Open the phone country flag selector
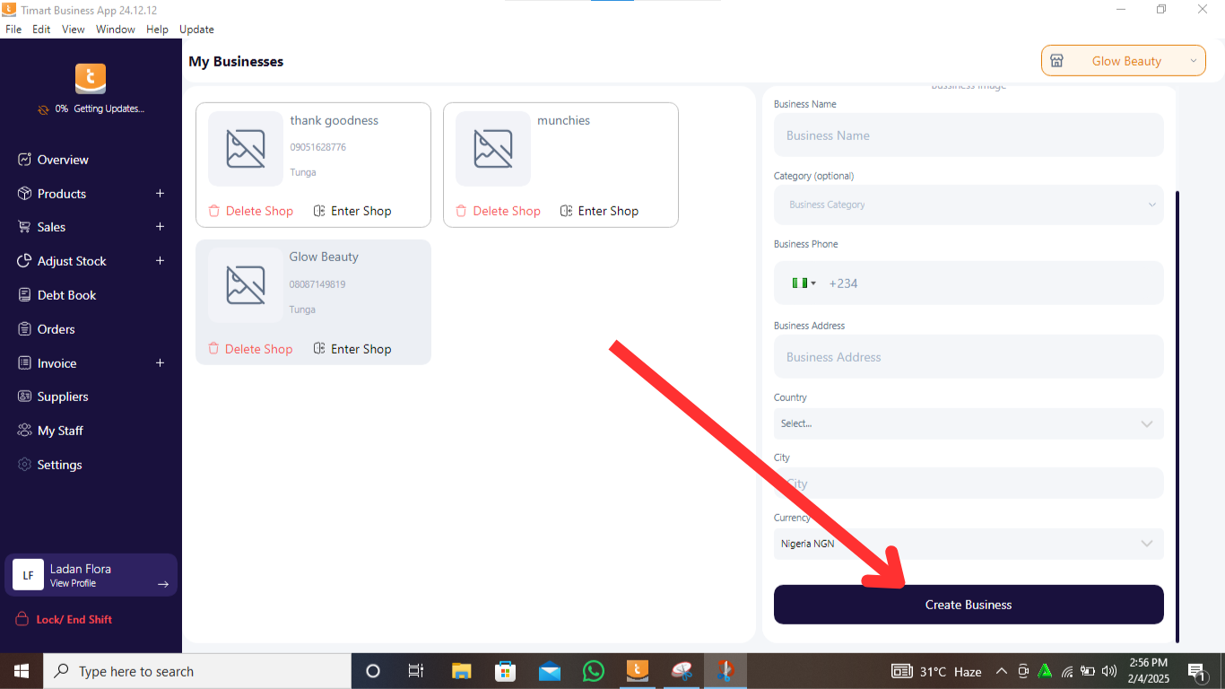Image resolution: width=1225 pixels, height=689 pixels. tap(804, 283)
